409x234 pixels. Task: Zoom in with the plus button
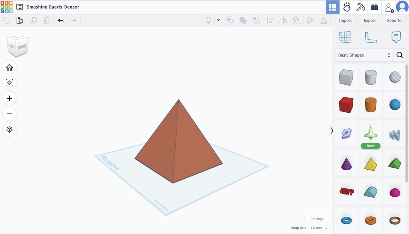tap(9, 98)
